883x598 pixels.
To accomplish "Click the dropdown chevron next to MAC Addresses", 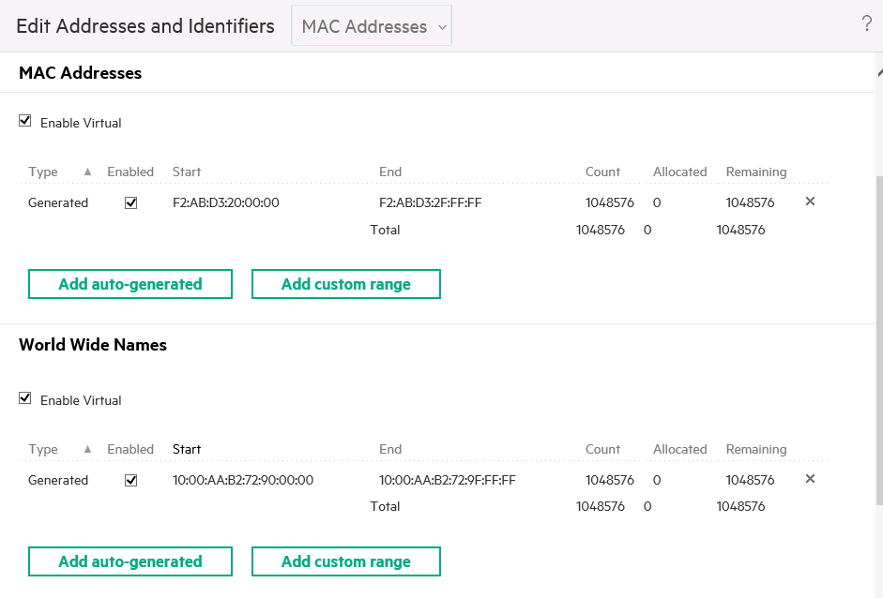I will tap(441, 25).
